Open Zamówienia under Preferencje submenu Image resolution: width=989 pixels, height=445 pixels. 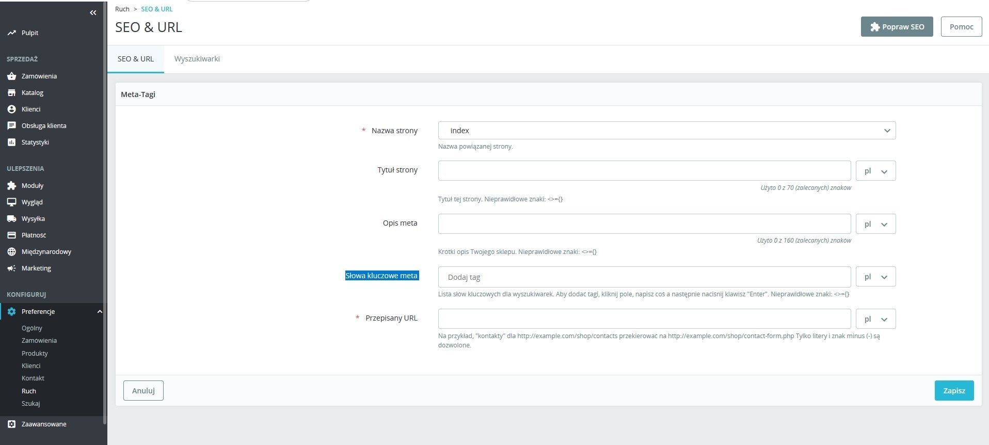39,340
